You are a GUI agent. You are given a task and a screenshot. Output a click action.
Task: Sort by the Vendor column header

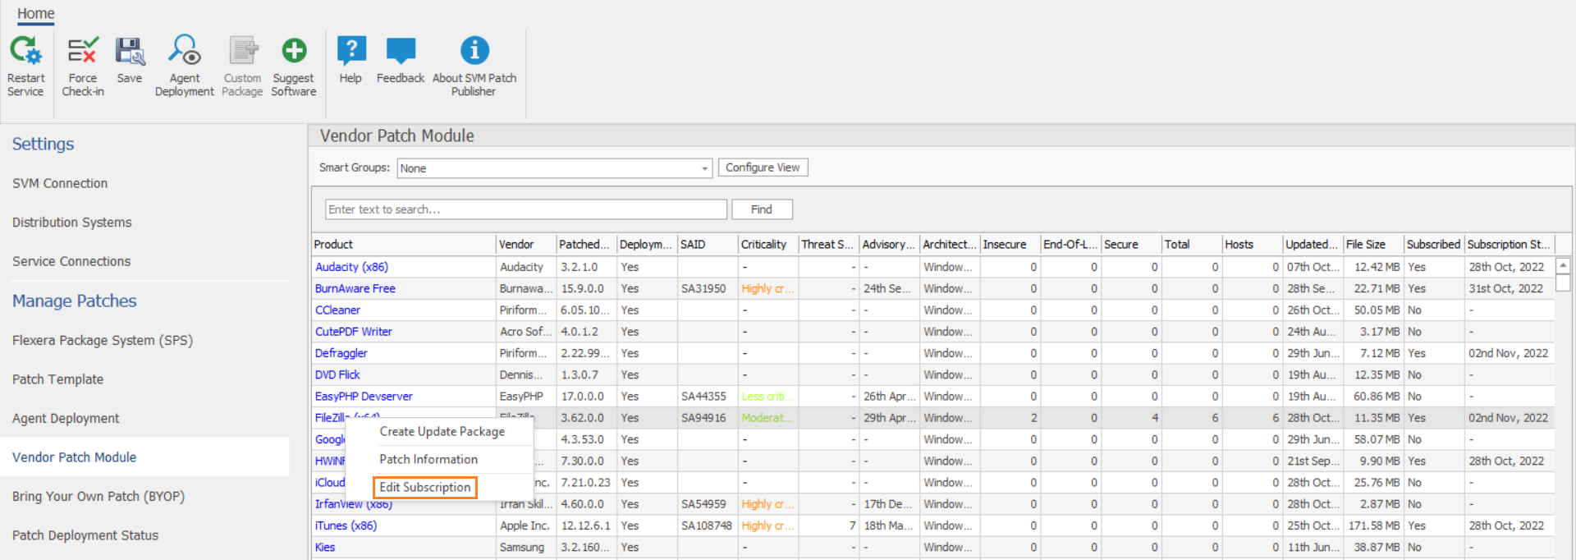(526, 245)
